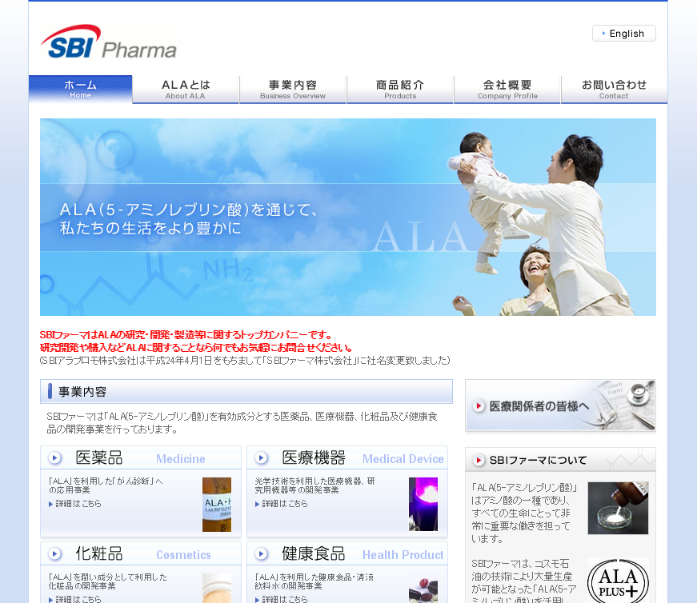The height and width of the screenshot is (603, 697).
Task: Click the cream jar thumbnail in Cosmetics
Action: click(217, 588)
